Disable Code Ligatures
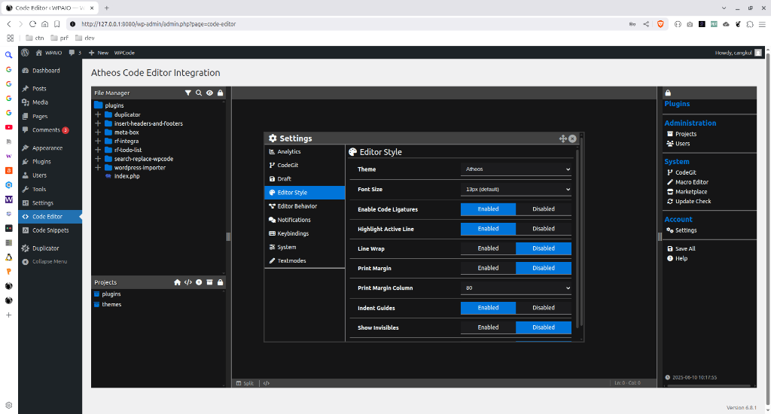The width and height of the screenshot is (771, 414). coord(544,209)
